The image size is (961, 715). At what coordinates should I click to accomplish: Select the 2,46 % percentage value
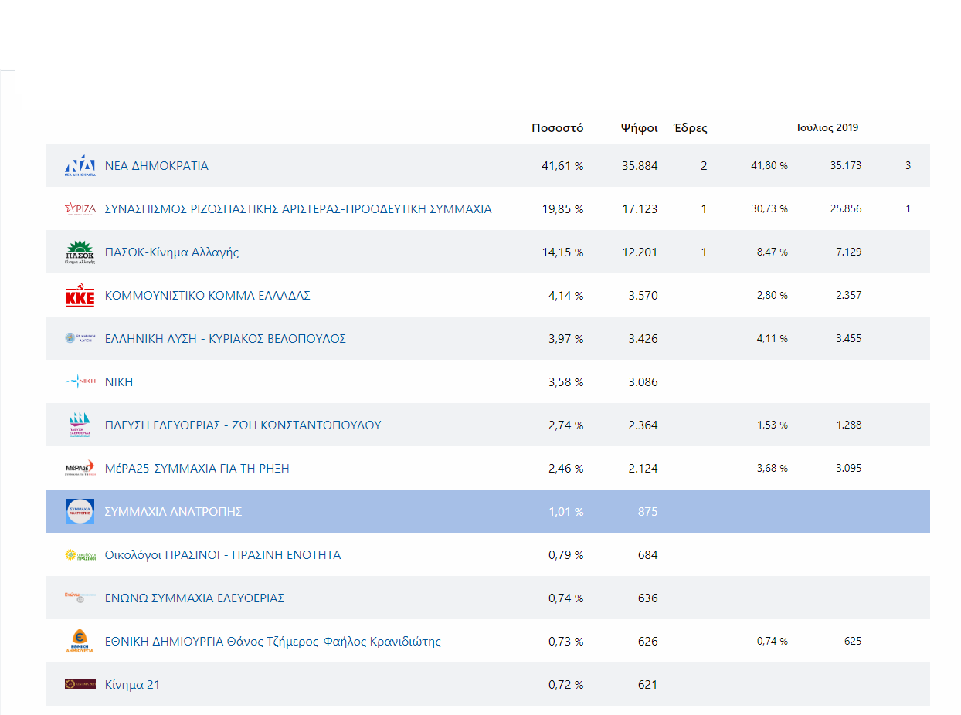click(x=566, y=469)
